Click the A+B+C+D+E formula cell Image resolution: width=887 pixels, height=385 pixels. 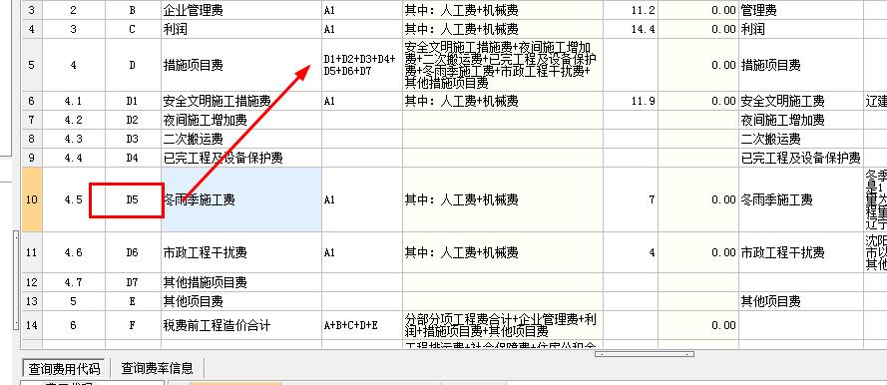point(362,325)
